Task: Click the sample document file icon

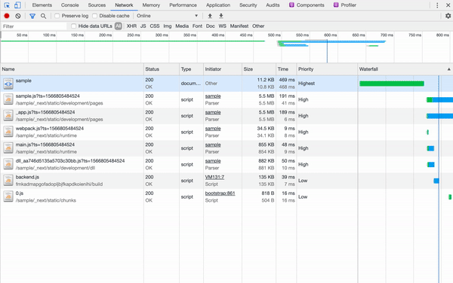Action: pyautogui.click(x=8, y=84)
